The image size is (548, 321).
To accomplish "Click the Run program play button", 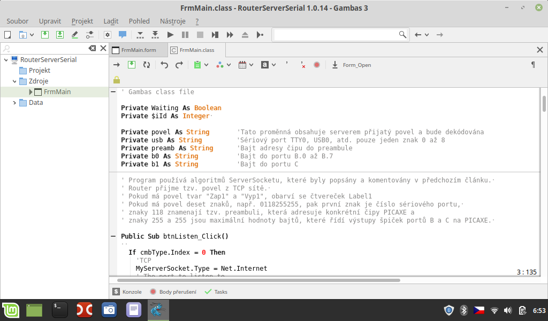I will coord(170,35).
